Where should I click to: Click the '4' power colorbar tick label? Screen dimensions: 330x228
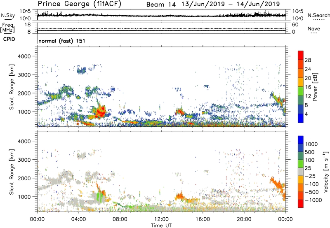point(306,114)
